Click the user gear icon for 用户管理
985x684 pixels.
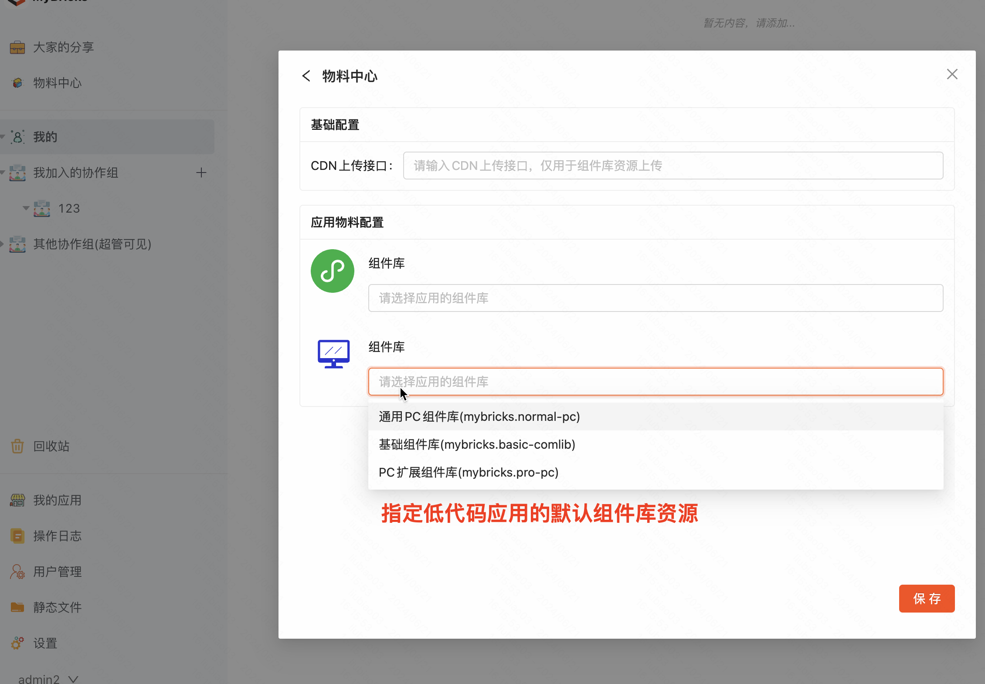click(x=17, y=572)
